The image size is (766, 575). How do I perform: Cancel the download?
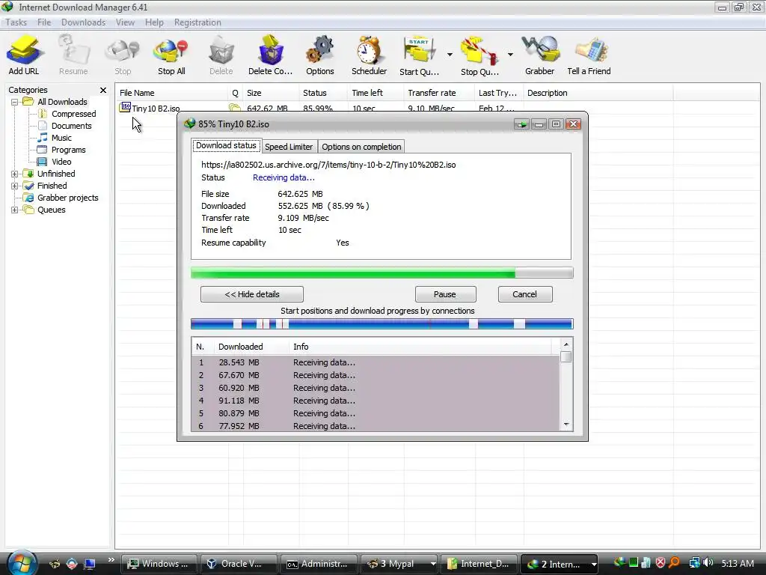(x=524, y=294)
